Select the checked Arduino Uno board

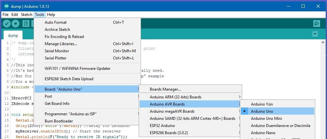278,111
